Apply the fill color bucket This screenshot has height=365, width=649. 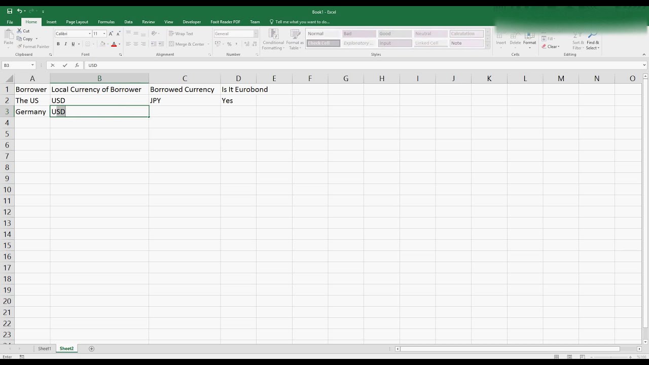tap(102, 44)
